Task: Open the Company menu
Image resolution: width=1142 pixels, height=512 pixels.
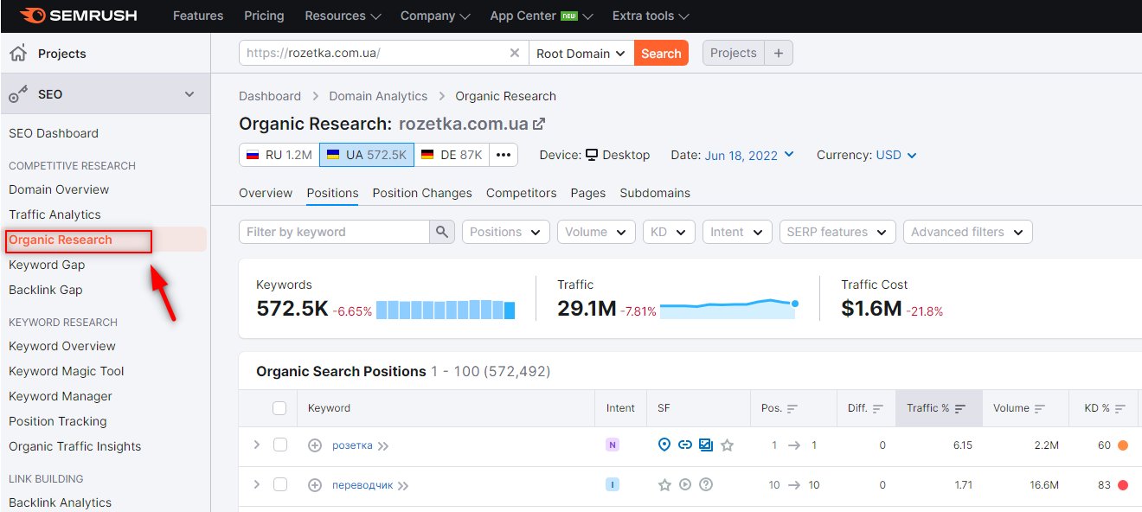Action: (435, 16)
